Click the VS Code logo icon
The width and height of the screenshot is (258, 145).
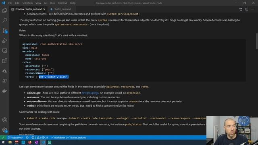tap(4, 3)
